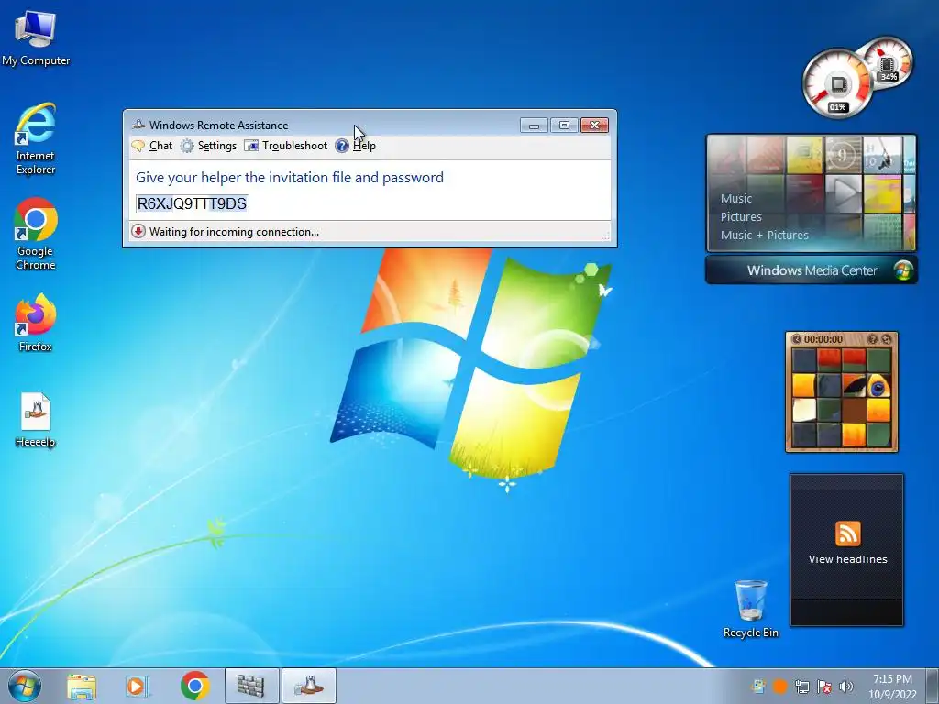Click the Windows Update tray icon
This screenshot has height=704, width=939.
click(758, 687)
